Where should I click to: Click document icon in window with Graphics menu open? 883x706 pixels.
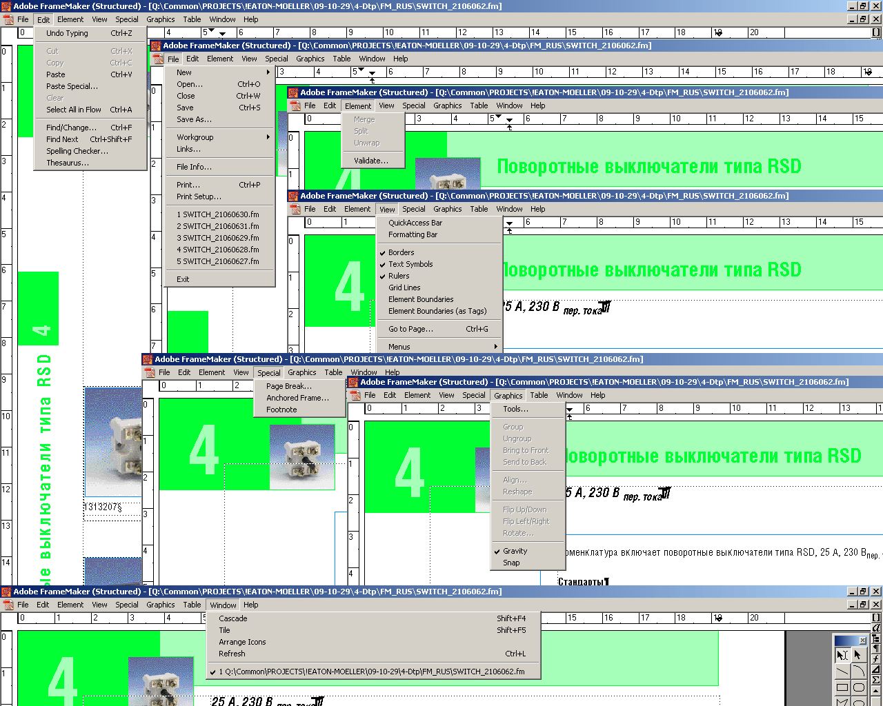coord(355,395)
